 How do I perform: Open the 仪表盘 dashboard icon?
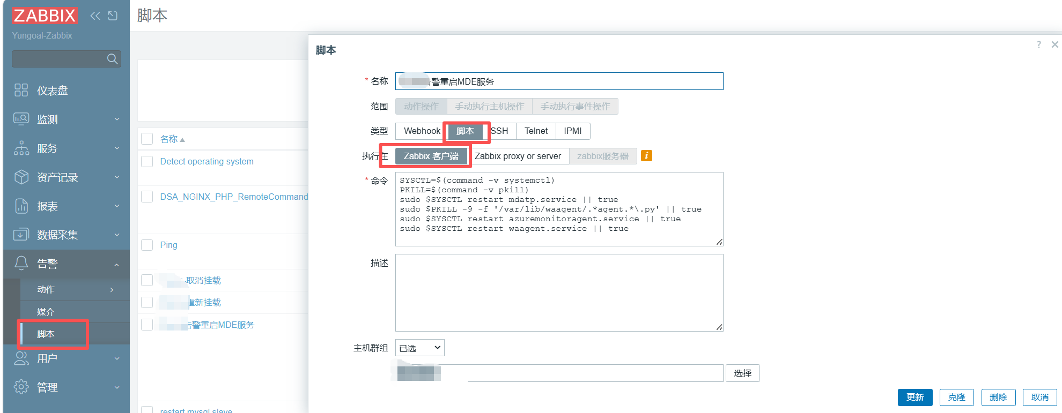[21, 90]
